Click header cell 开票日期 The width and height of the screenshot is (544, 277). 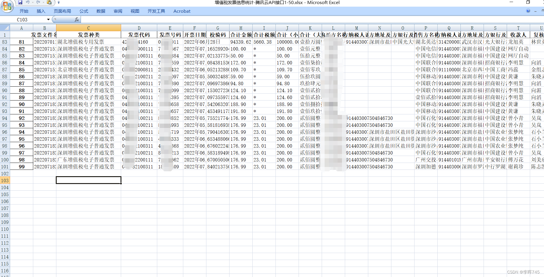pyautogui.click(x=195, y=35)
